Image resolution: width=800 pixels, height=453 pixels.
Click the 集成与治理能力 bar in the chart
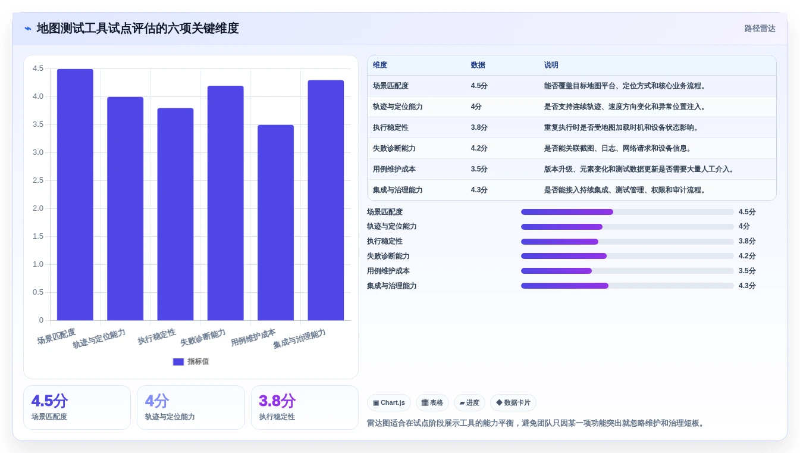pyautogui.click(x=325, y=200)
